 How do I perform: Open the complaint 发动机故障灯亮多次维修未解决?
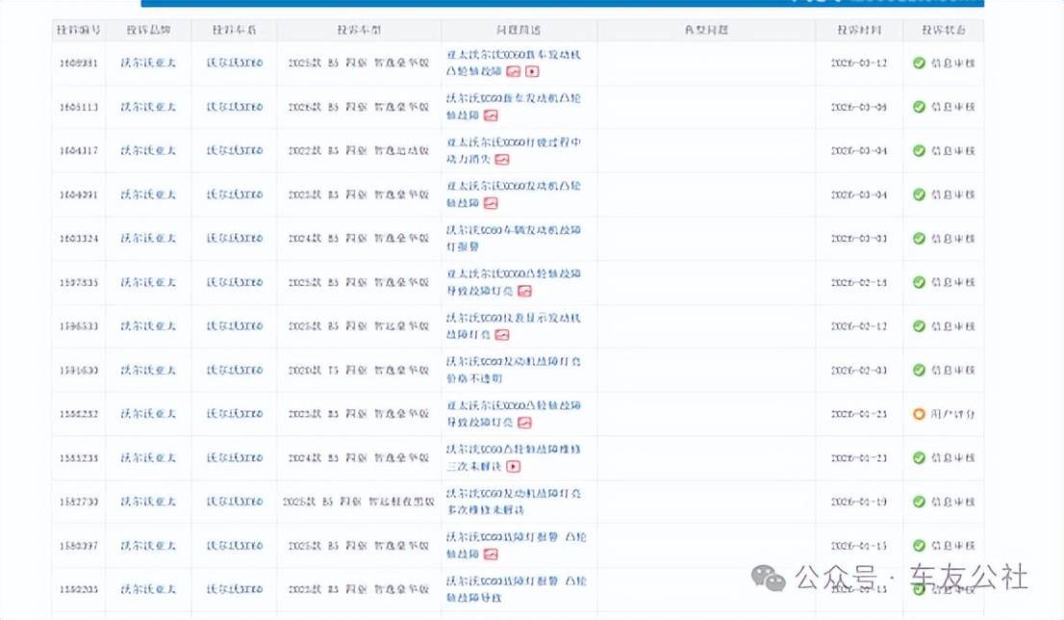pos(514,502)
